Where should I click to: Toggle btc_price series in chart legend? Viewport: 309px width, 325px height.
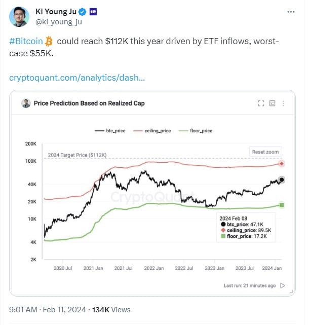point(111,131)
